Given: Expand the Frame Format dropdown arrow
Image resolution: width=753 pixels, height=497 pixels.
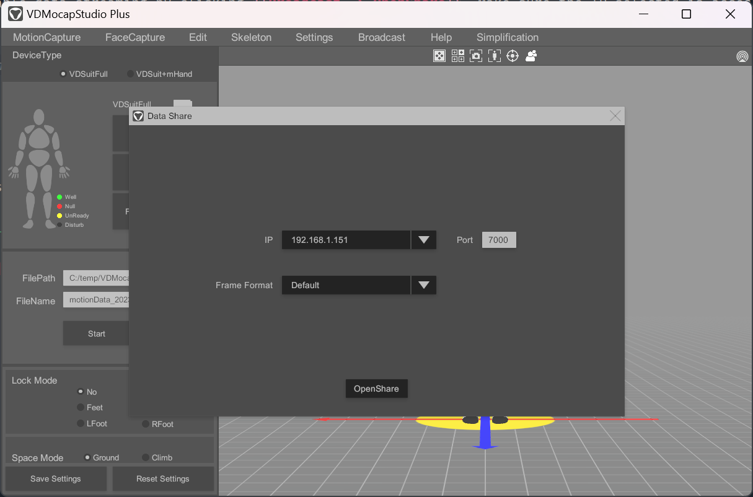Looking at the screenshot, I should pos(424,285).
